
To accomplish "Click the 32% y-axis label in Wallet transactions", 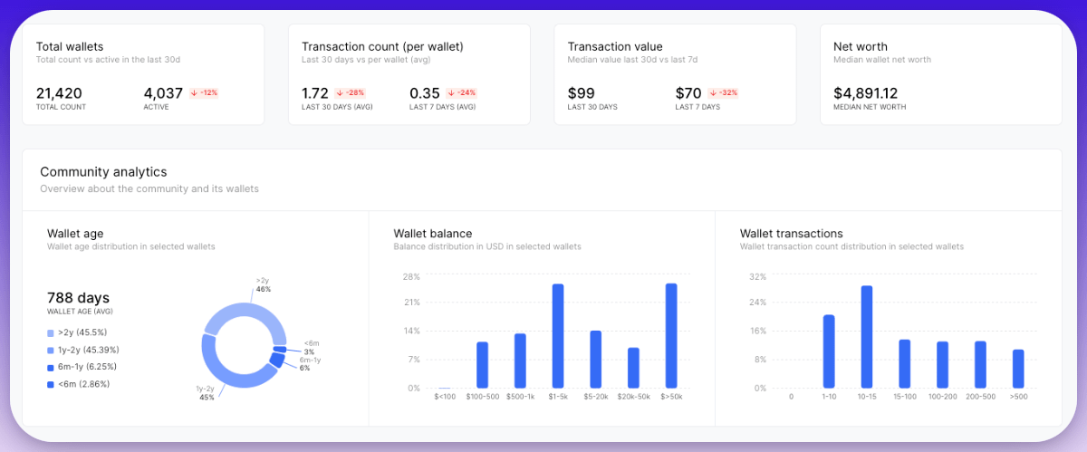I will [x=758, y=276].
